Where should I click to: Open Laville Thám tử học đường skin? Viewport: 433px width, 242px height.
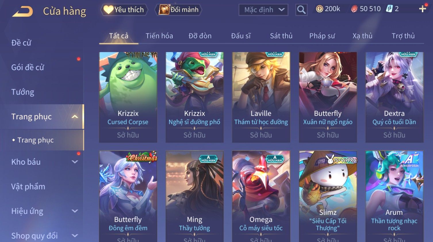pos(261,97)
